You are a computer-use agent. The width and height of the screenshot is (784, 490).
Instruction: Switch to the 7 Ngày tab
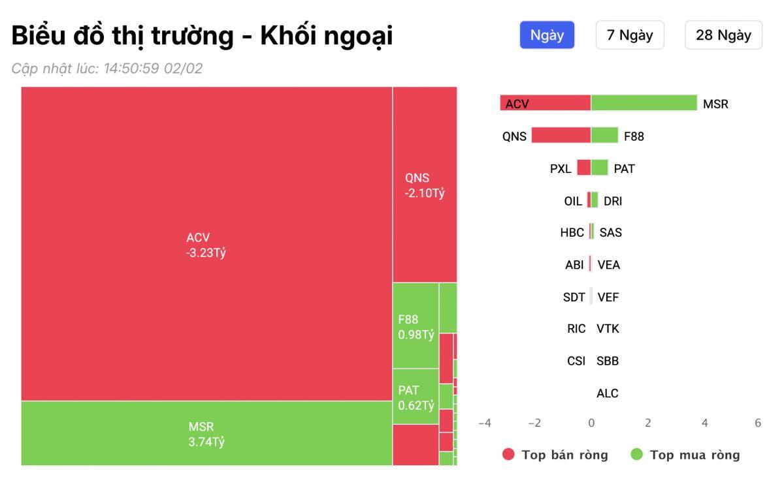pos(629,35)
